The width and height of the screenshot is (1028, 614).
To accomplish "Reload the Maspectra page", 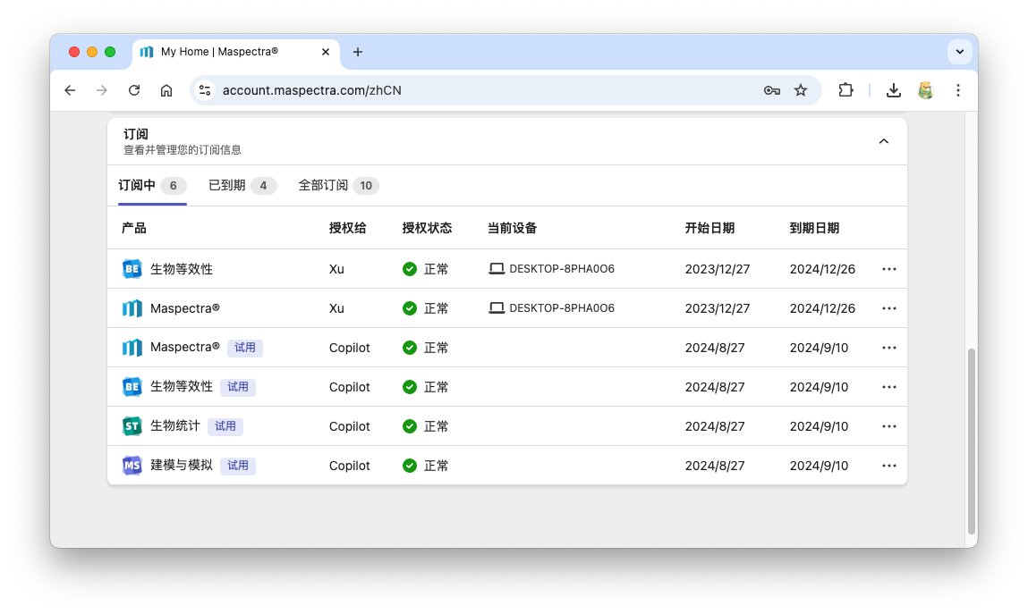I will [133, 90].
